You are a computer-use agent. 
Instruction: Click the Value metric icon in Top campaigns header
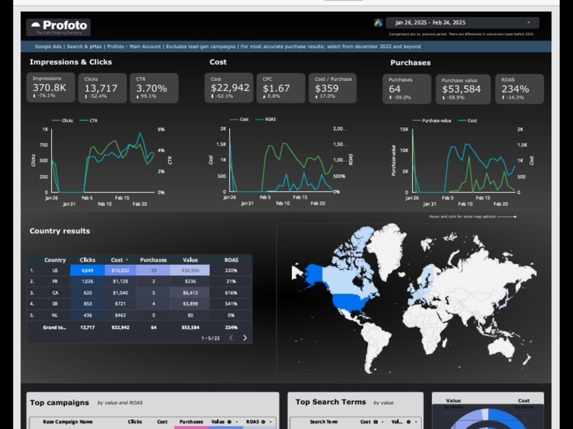pyautogui.click(x=229, y=422)
